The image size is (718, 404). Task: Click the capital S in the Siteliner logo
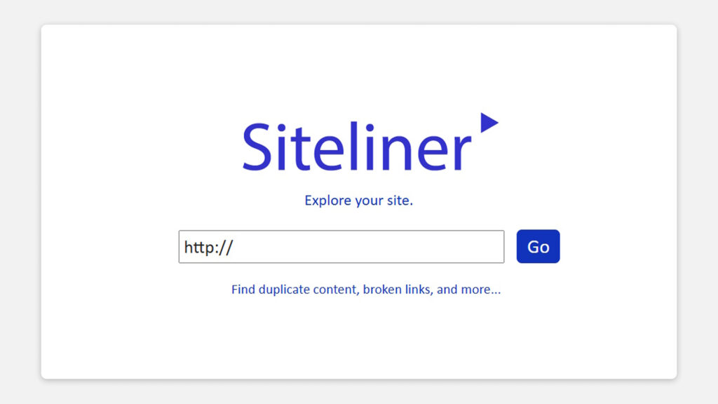point(257,147)
